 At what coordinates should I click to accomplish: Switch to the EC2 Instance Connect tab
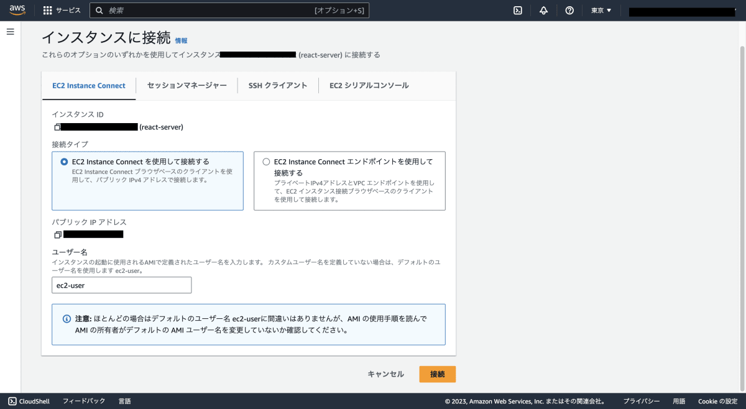[88, 86]
